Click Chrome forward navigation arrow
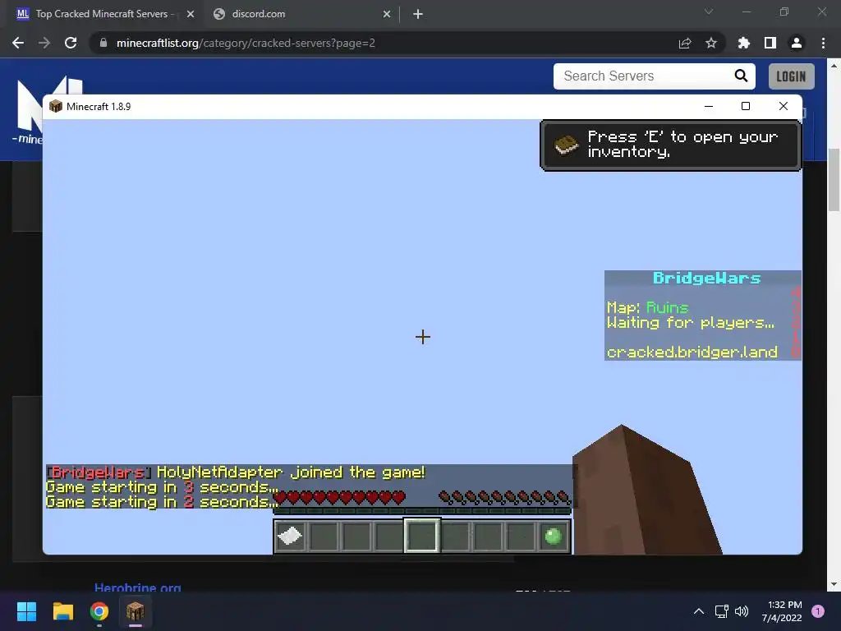 click(x=44, y=43)
